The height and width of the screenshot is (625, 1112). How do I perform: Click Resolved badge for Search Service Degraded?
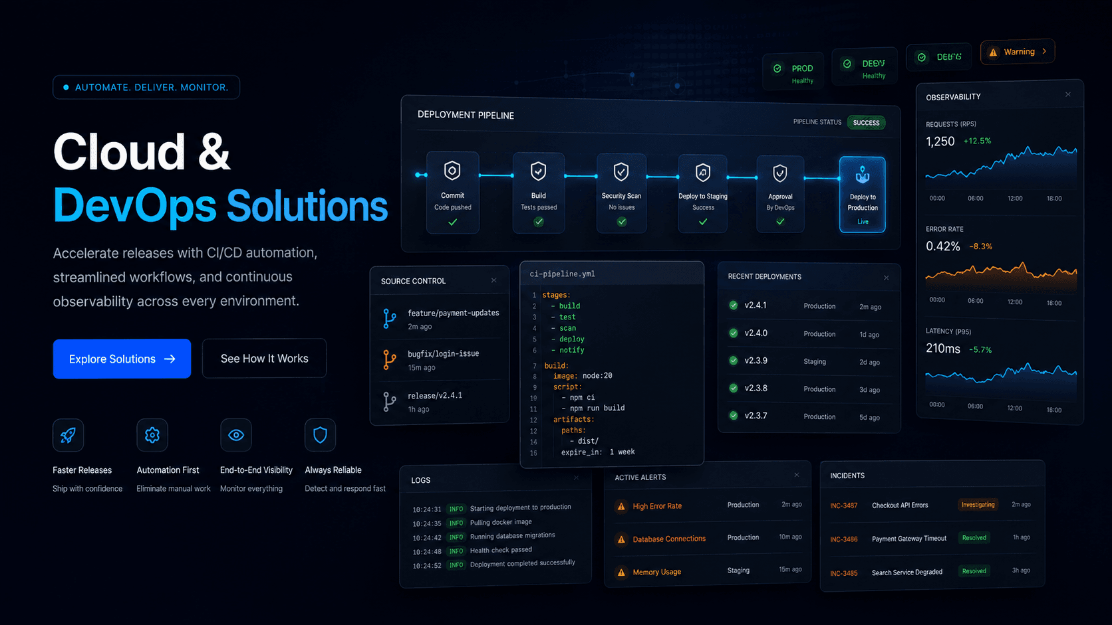(974, 571)
